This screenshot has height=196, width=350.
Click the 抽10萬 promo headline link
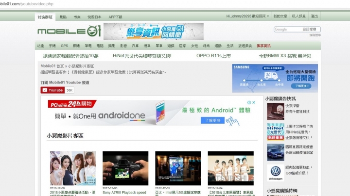click(x=70, y=56)
